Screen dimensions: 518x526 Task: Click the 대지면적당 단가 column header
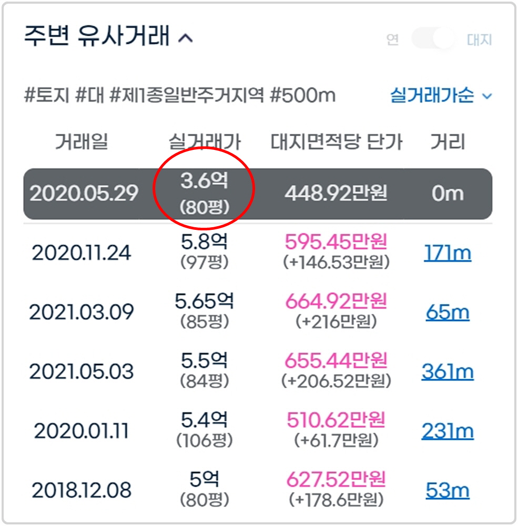click(336, 141)
